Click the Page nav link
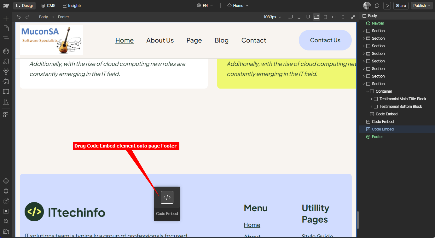 click(x=194, y=40)
